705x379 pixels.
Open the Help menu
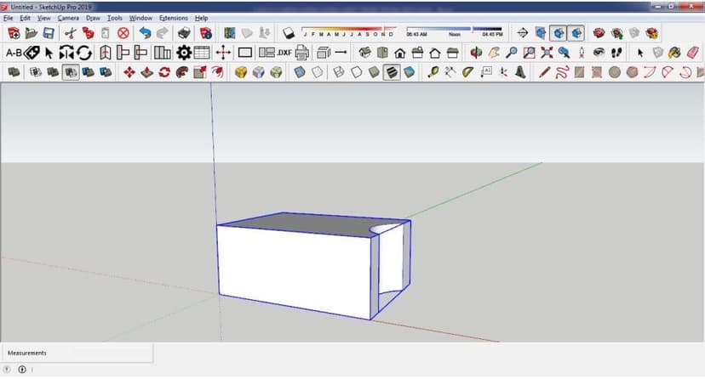coord(201,18)
